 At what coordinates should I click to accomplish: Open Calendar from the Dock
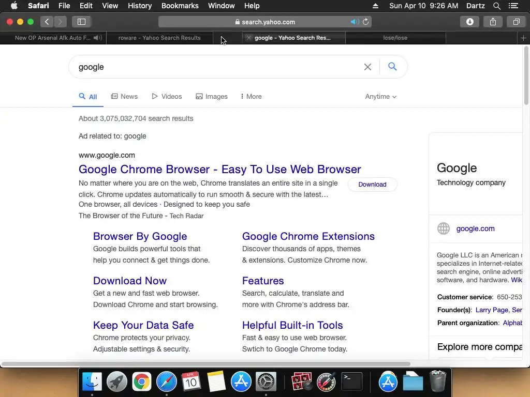pyautogui.click(x=191, y=381)
